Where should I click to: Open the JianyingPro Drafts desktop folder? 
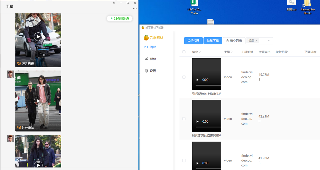[x=307, y=7]
